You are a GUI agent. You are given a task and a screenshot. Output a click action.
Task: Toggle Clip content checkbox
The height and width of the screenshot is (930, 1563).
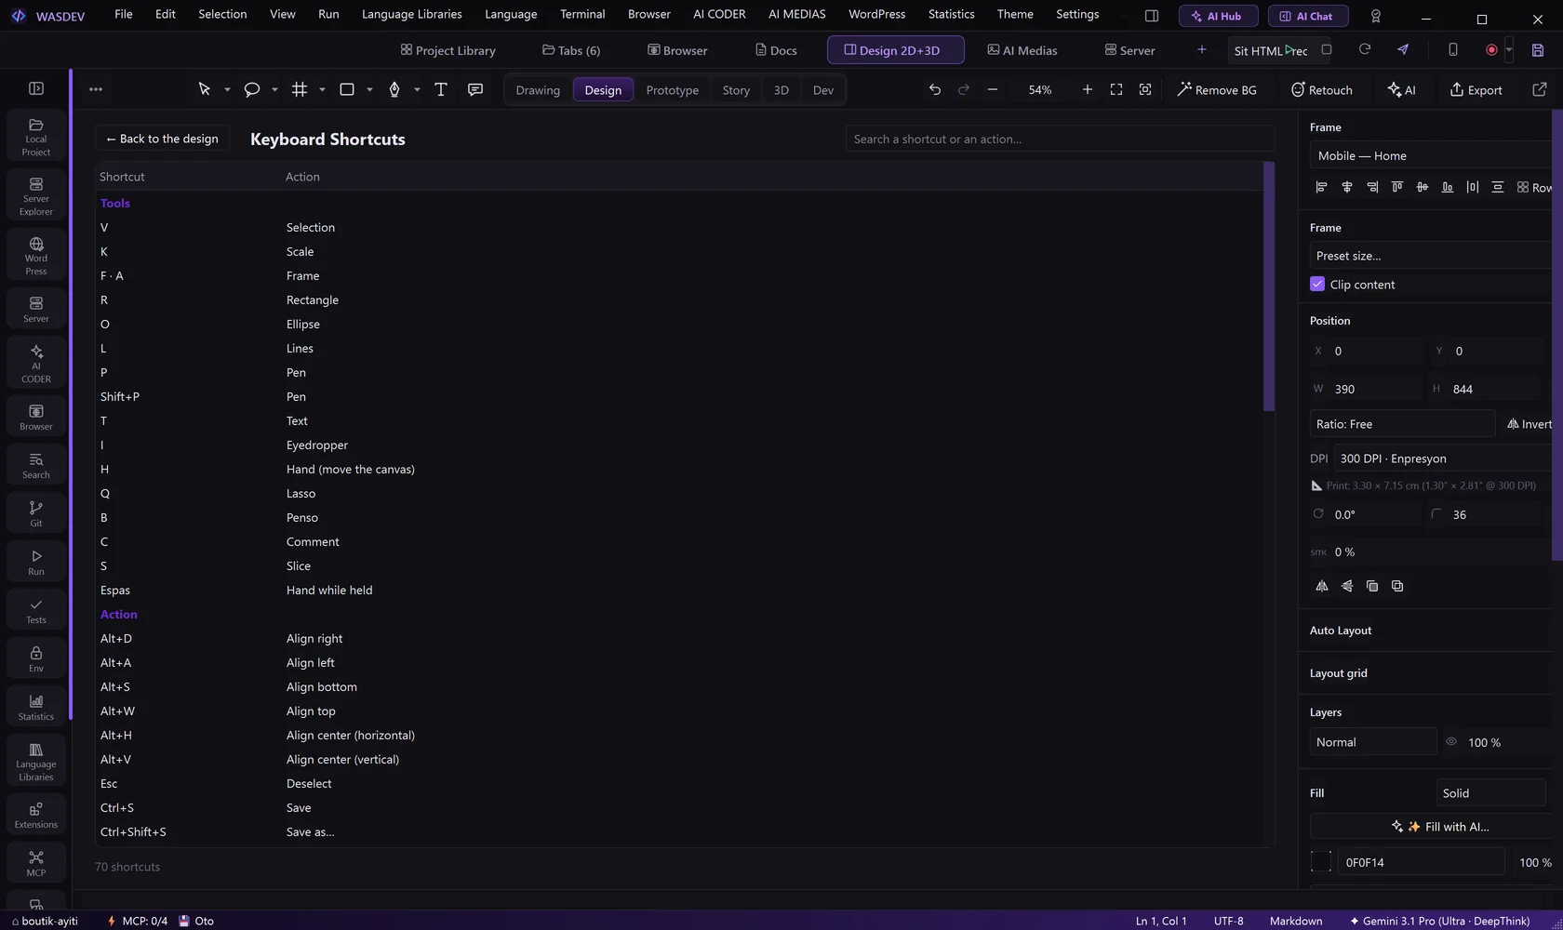click(x=1317, y=284)
